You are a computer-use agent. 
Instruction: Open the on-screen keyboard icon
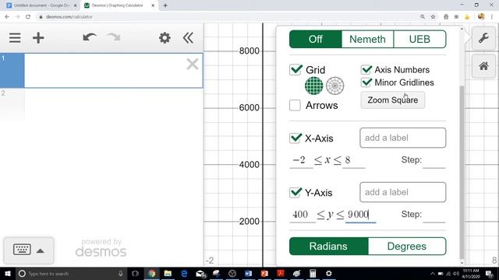[x=22, y=250]
